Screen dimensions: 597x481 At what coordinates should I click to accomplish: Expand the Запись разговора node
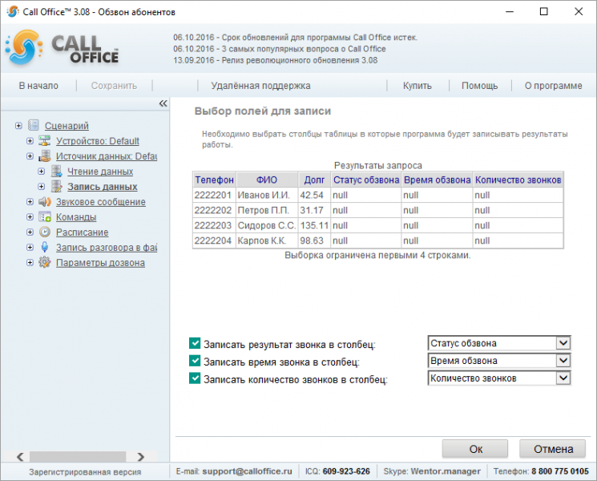click(x=30, y=248)
